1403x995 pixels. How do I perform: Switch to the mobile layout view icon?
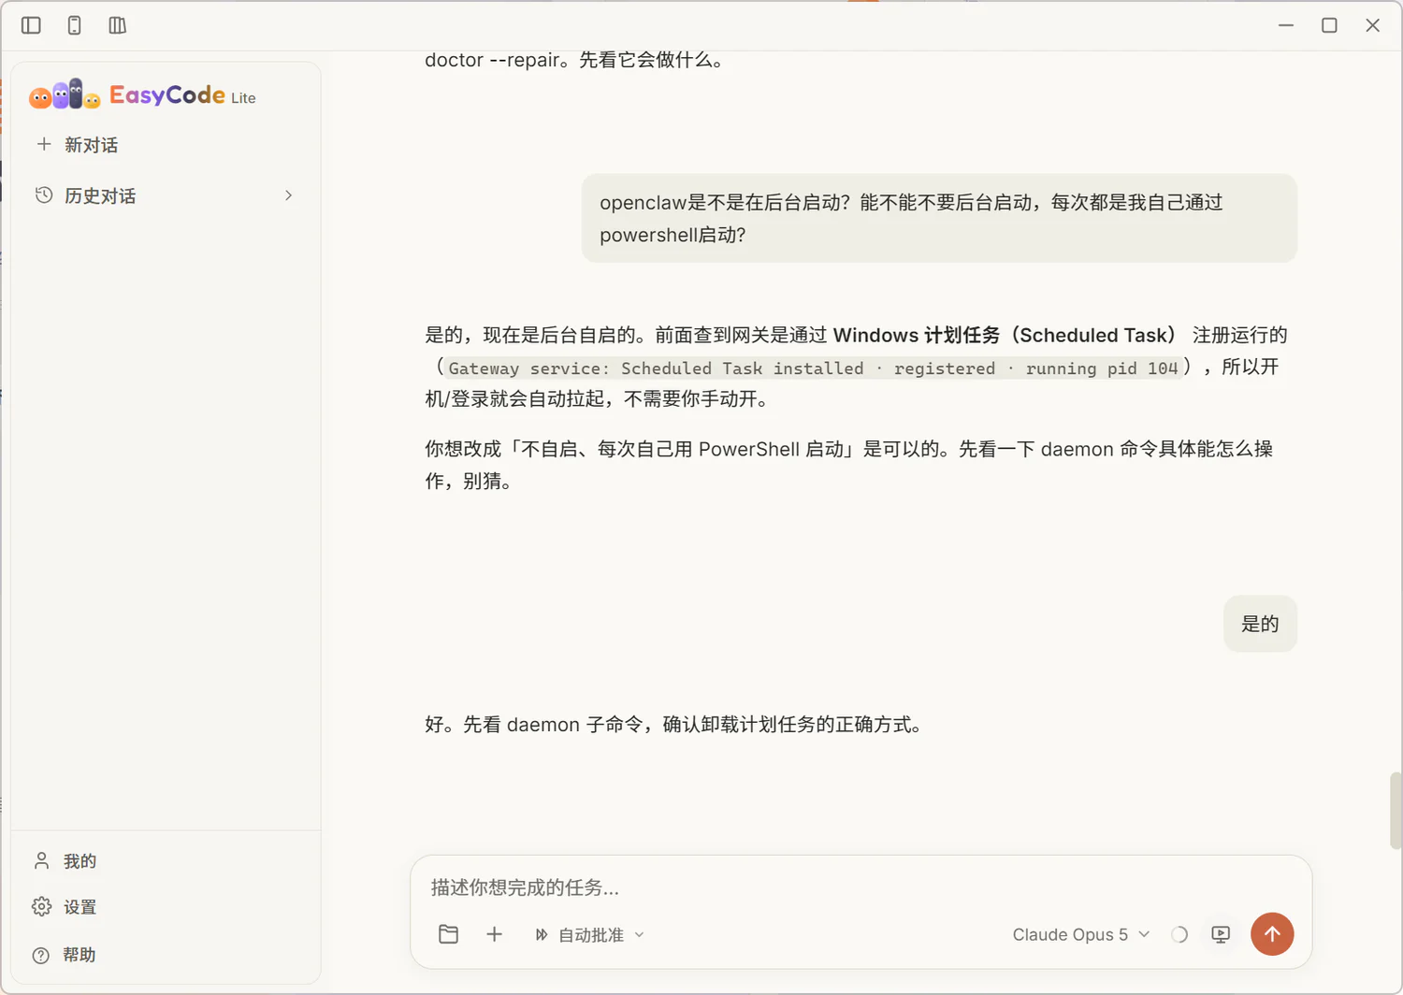(x=74, y=25)
